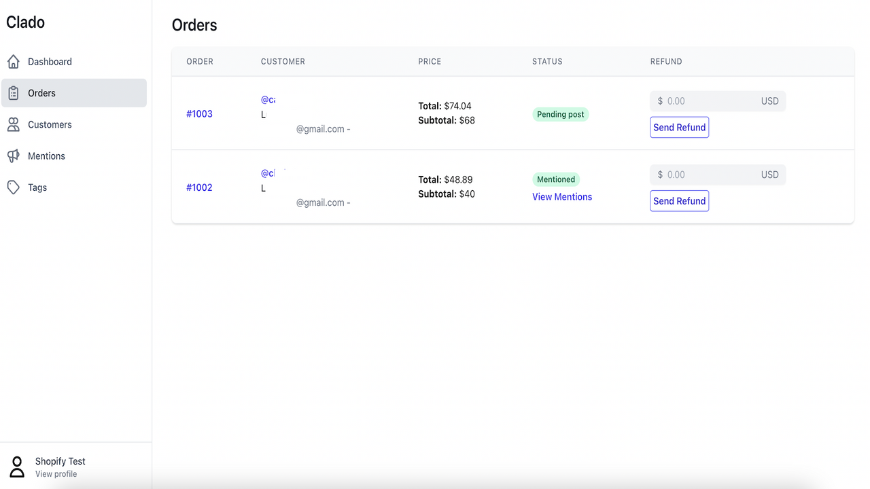Click the Orders page heading

click(194, 25)
